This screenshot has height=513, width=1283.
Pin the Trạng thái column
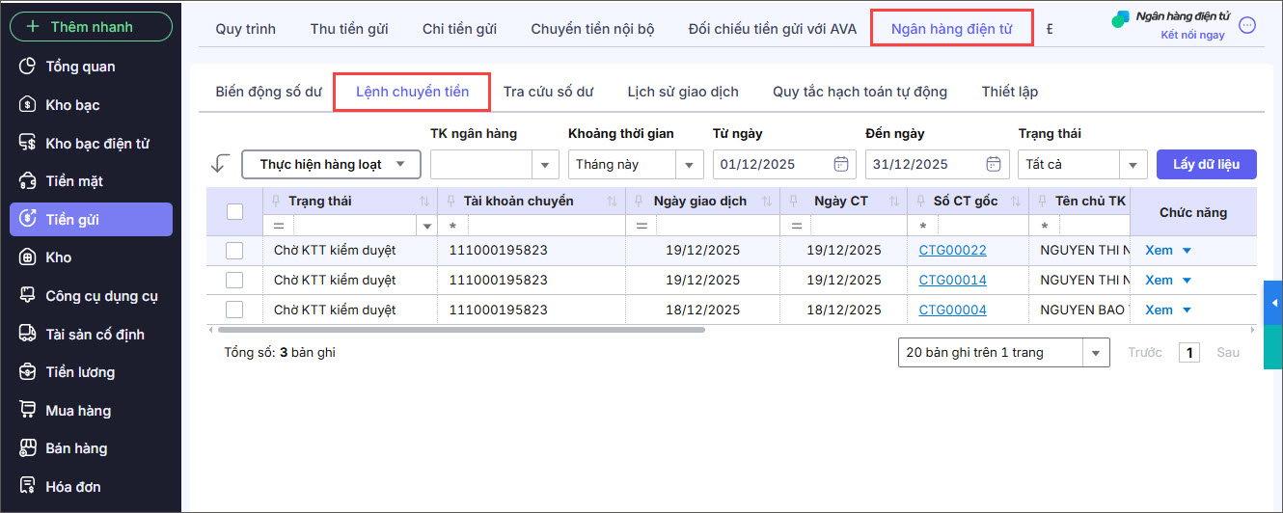(276, 202)
